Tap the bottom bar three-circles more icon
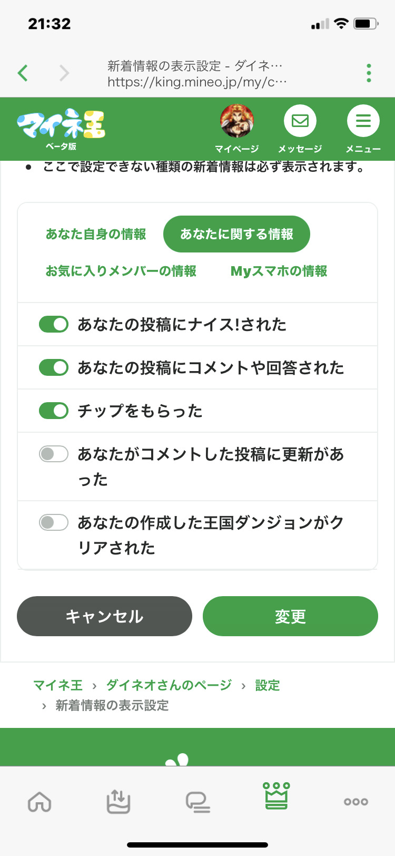The width and height of the screenshot is (395, 856). coord(355,802)
